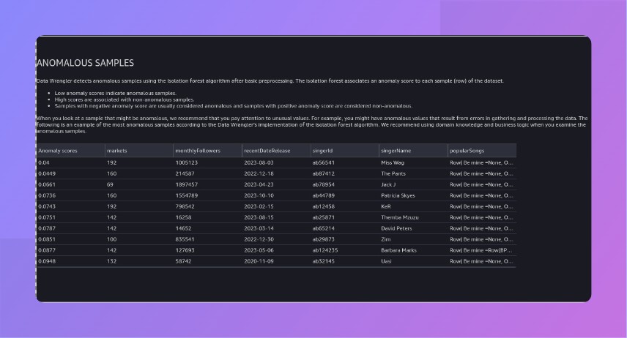Select the recentDateRelease column header
Image resolution: width=627 pixels, height=338 pixels.
tap(267, 151)
